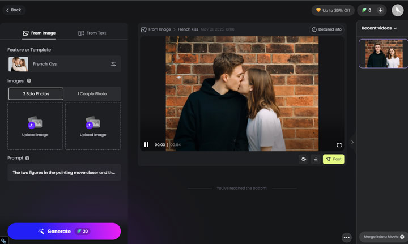Viewport: 408px width, 244px height.
Task: Show help for Merge into a Movie
Action: pyautogui.click(x=402, y=237)
